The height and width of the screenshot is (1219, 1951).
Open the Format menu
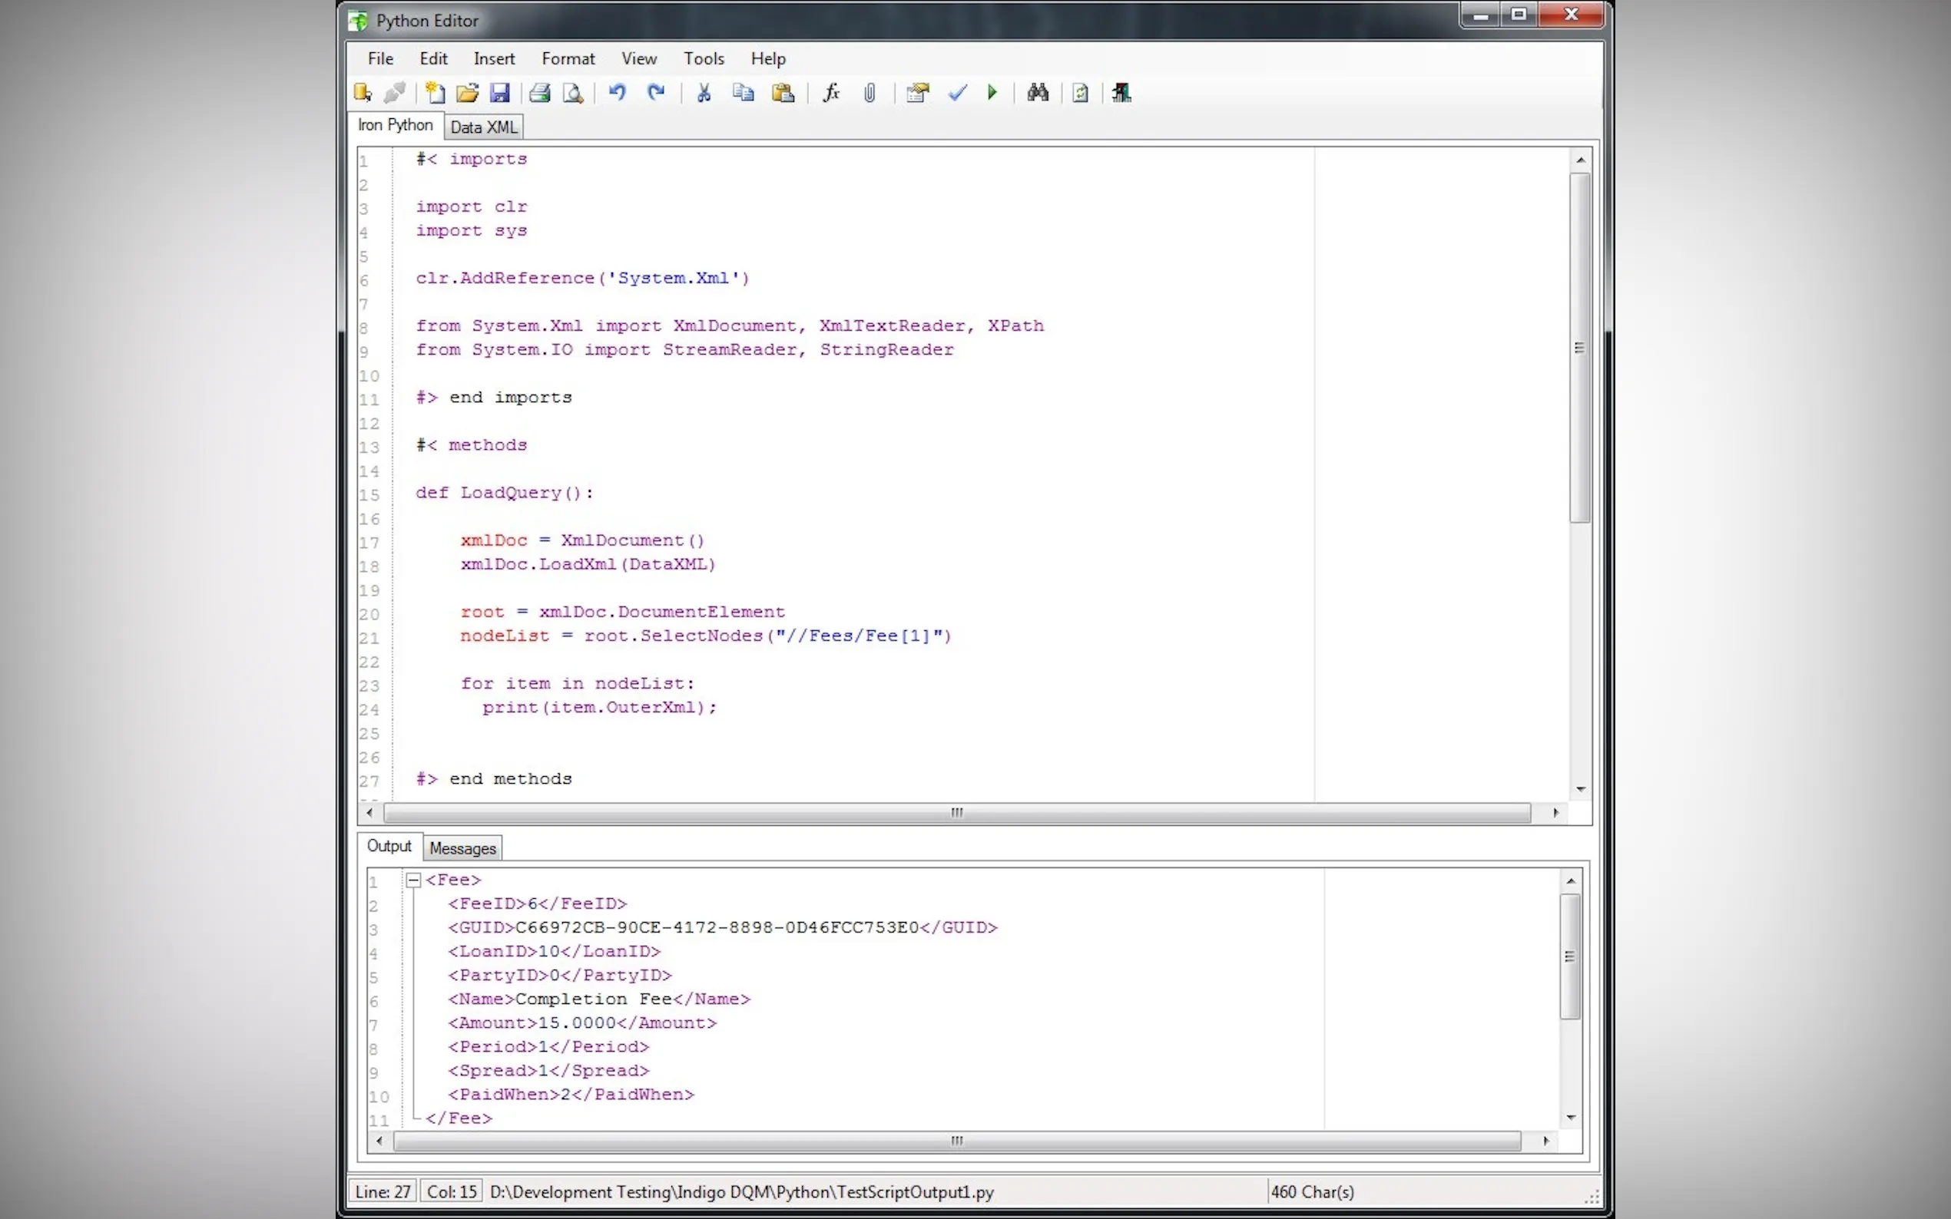point(568,58)
